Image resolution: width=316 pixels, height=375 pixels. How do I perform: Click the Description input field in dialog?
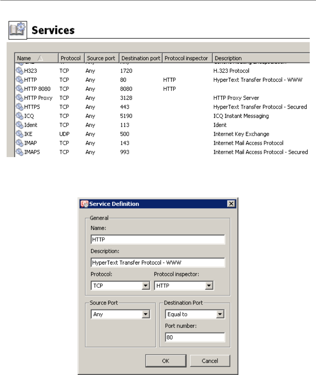pos(158,263)
